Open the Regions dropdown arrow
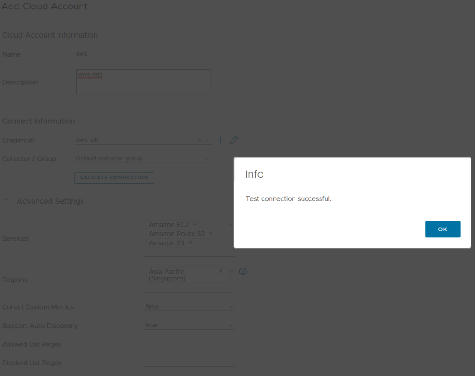475x376 pixels. 231,272
